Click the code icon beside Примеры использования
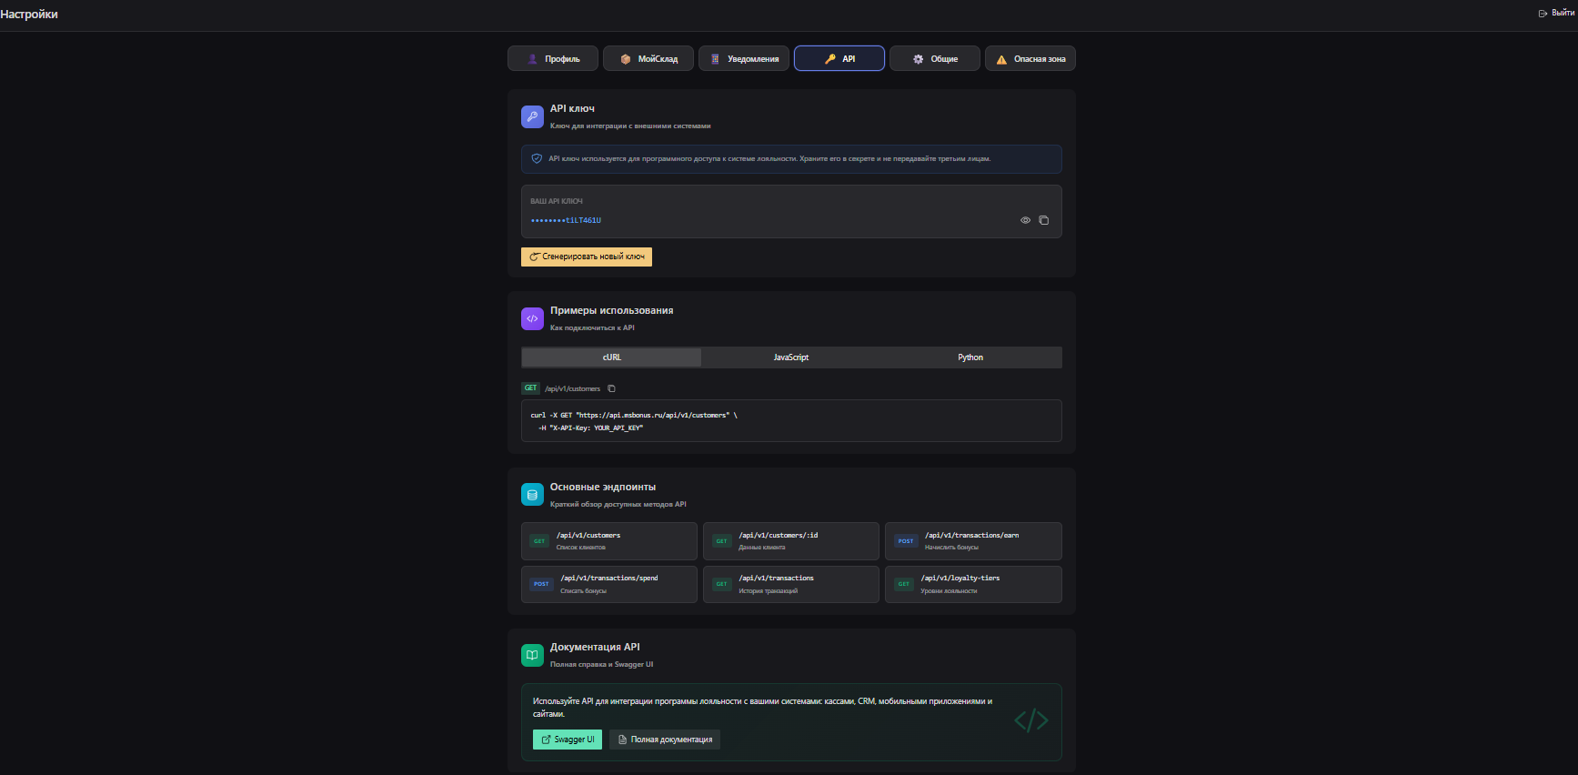The width and height of the screenshot is (1578, 775). pos(532,318)
